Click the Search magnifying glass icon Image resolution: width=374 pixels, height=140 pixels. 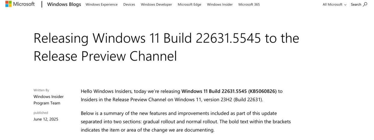point(365,4)
